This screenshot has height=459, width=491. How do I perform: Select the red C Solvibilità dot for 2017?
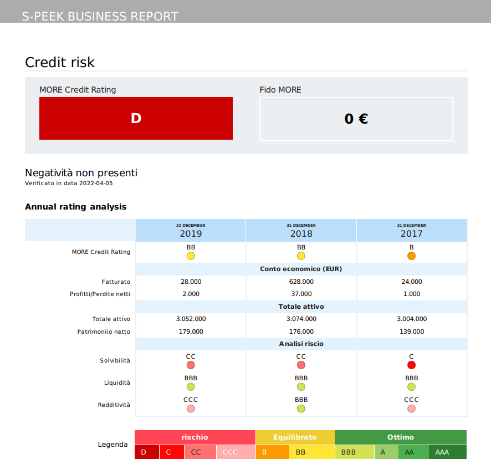411,365
